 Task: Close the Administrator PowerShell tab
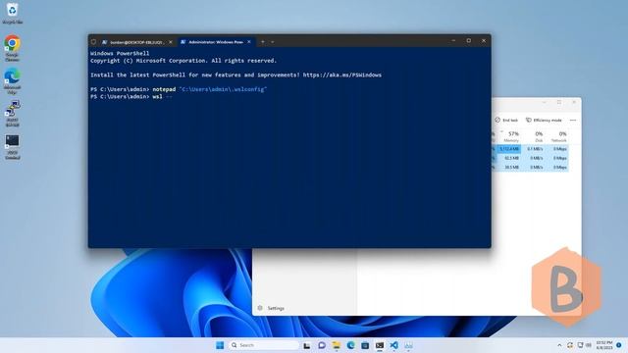[x=249, y=41]
